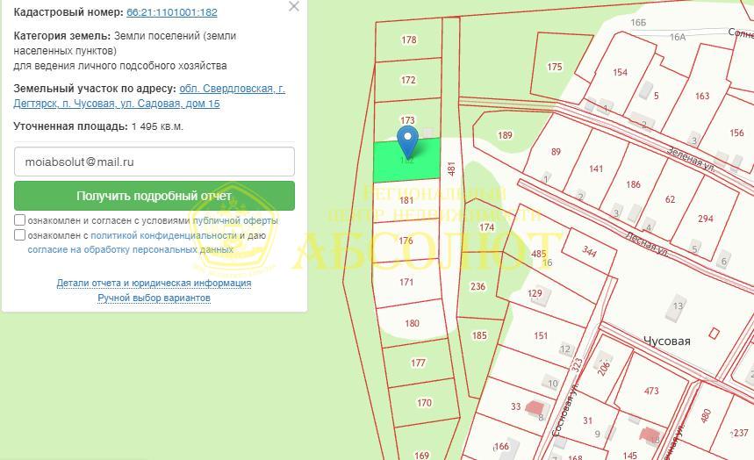Select parcel 175 on the map

tap(555, 68)
